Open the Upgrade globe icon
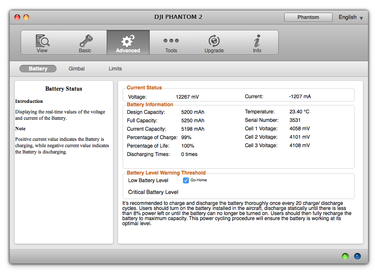Screen dimensions: 379x277 [x=214, y=40]
